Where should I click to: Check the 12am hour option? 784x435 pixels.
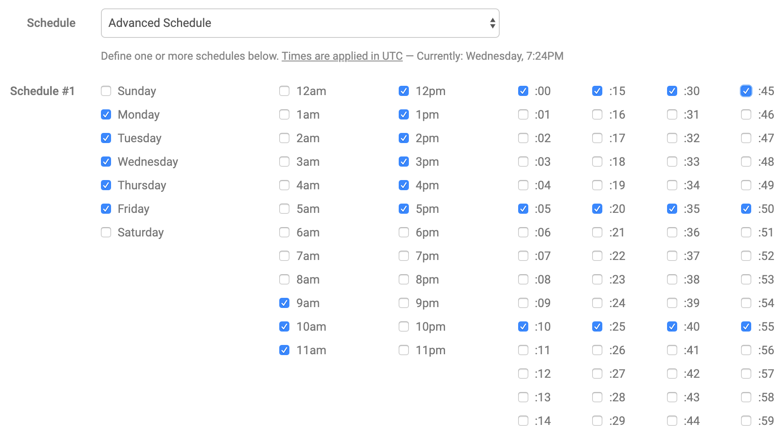coord(284,91)
